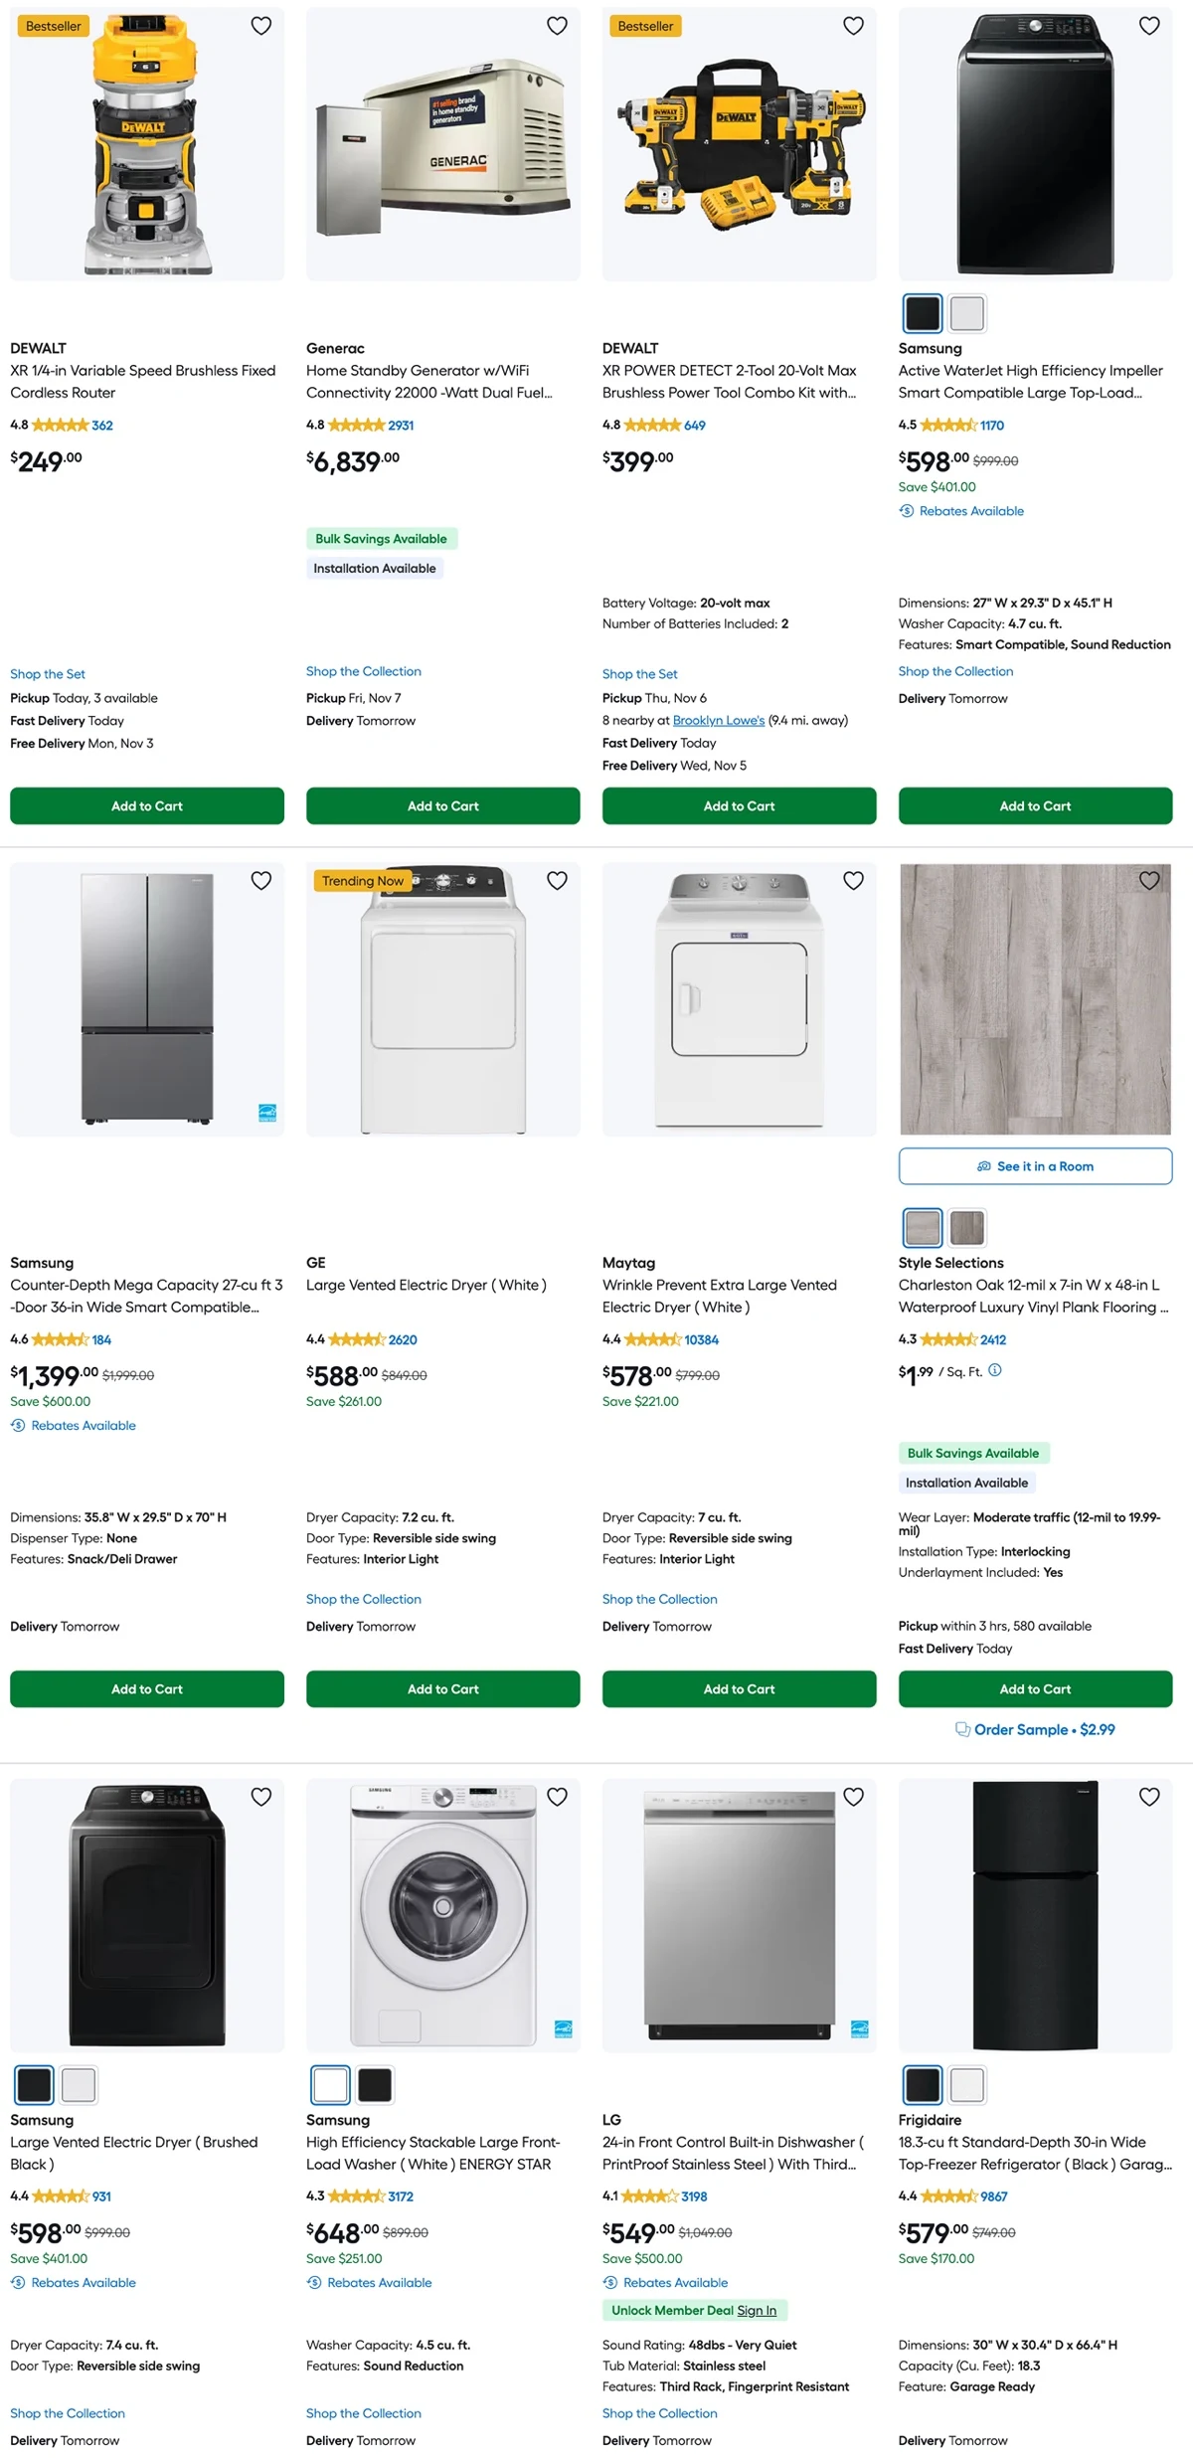The height and width of the screenshot is (2458, 1193).
Task: Click Sign In to unlock member deal
Action: (758, 2310)
